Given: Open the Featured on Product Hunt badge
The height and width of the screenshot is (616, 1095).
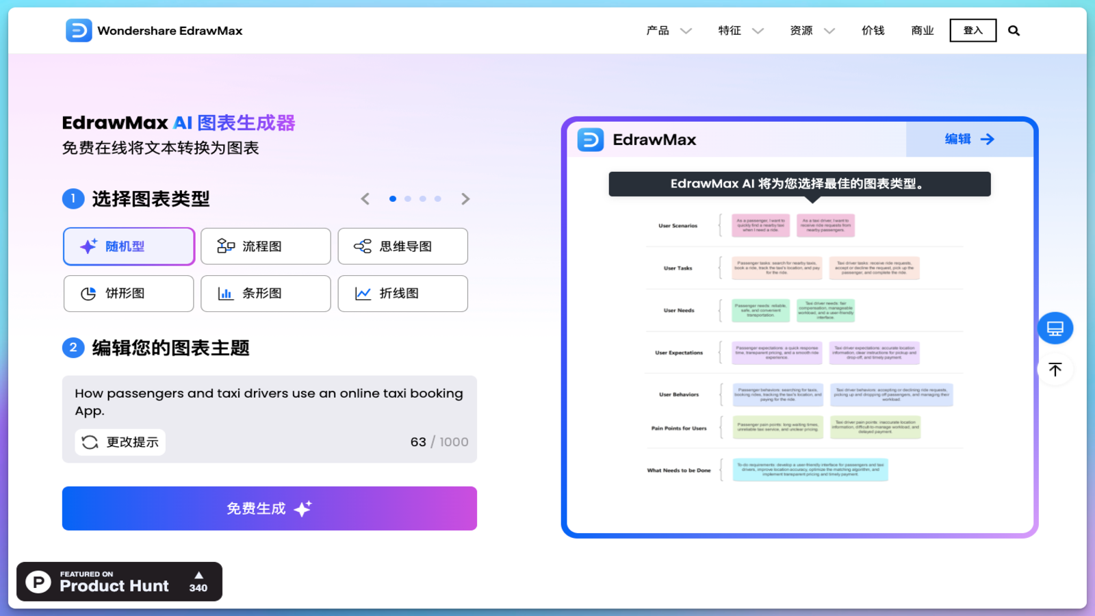Looking at the screenshot, I should coord(120,582).
